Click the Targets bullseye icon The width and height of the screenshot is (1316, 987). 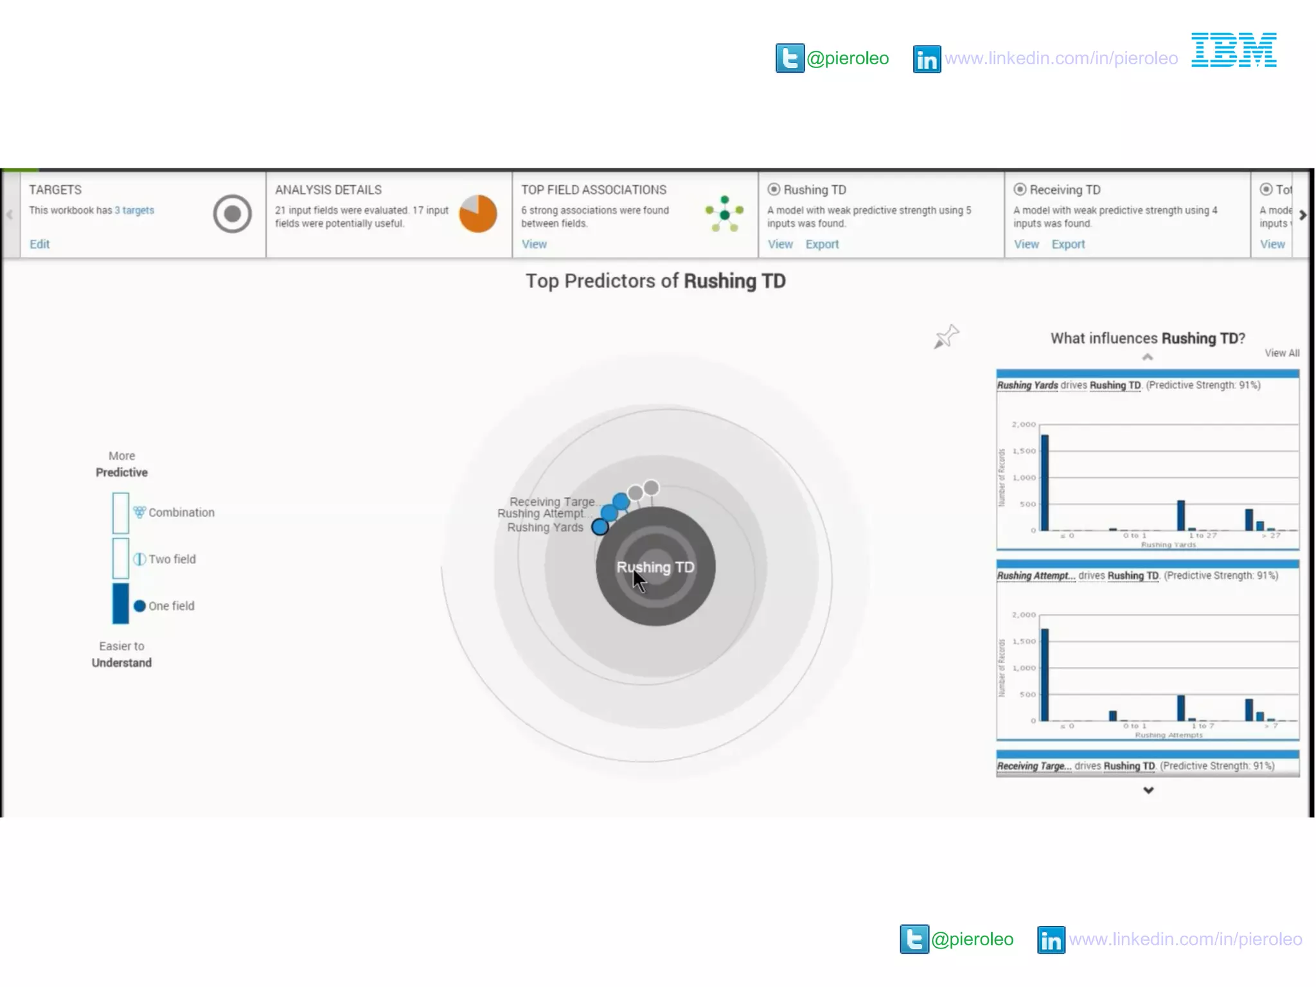tap(232, 214)
